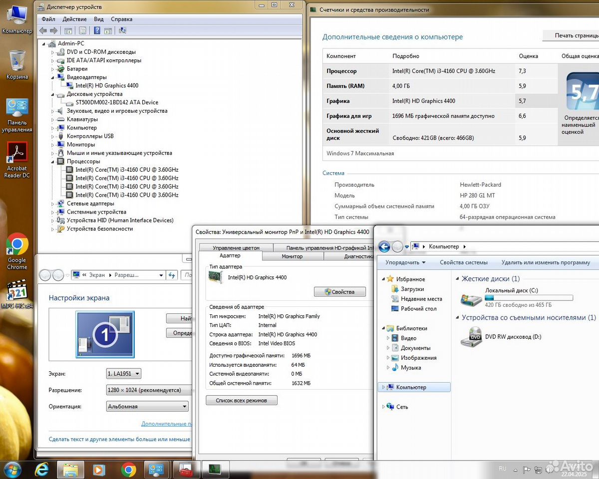This screenshot has width=599, height=479.
Task: Toggle console tree icon in Device Manager toolbar
Action: [69, 30]
